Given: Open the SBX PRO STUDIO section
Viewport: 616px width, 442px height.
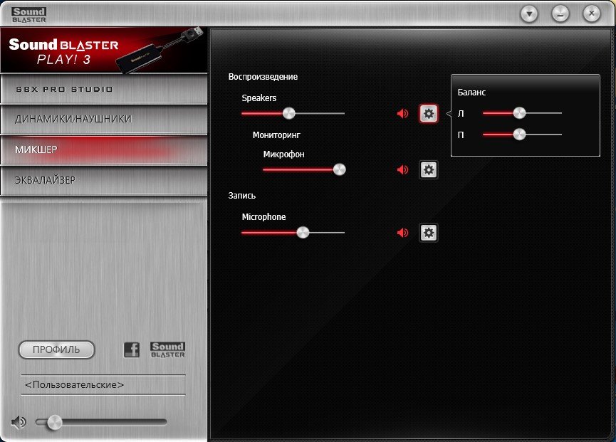Looking at the screenshot, I should pyautogui.click(x=104, y=89).
